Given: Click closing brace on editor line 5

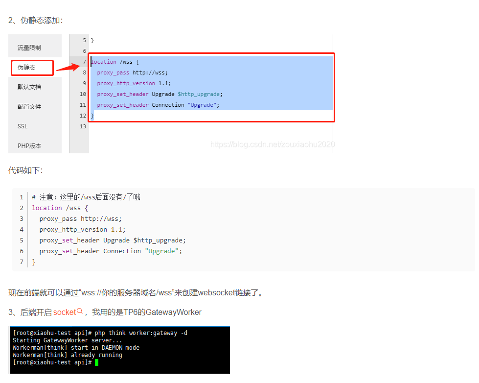Looking at the screenshot, I should 92,40.
